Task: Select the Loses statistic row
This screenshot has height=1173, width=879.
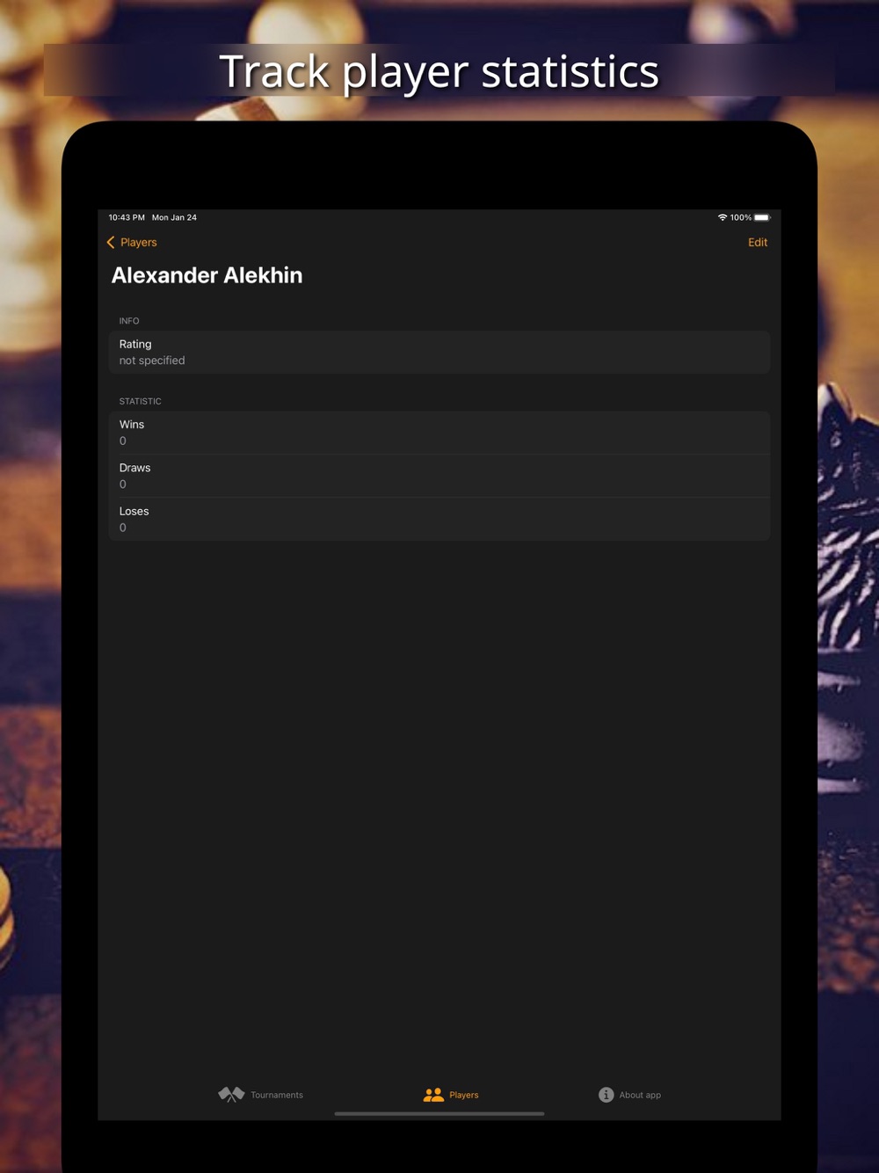Action: pyautogui.click(x=439, y=519)
